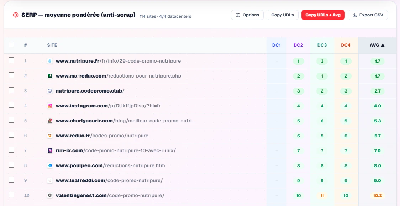Open www.nutripure.fr code-promo link

pos(118,61)
